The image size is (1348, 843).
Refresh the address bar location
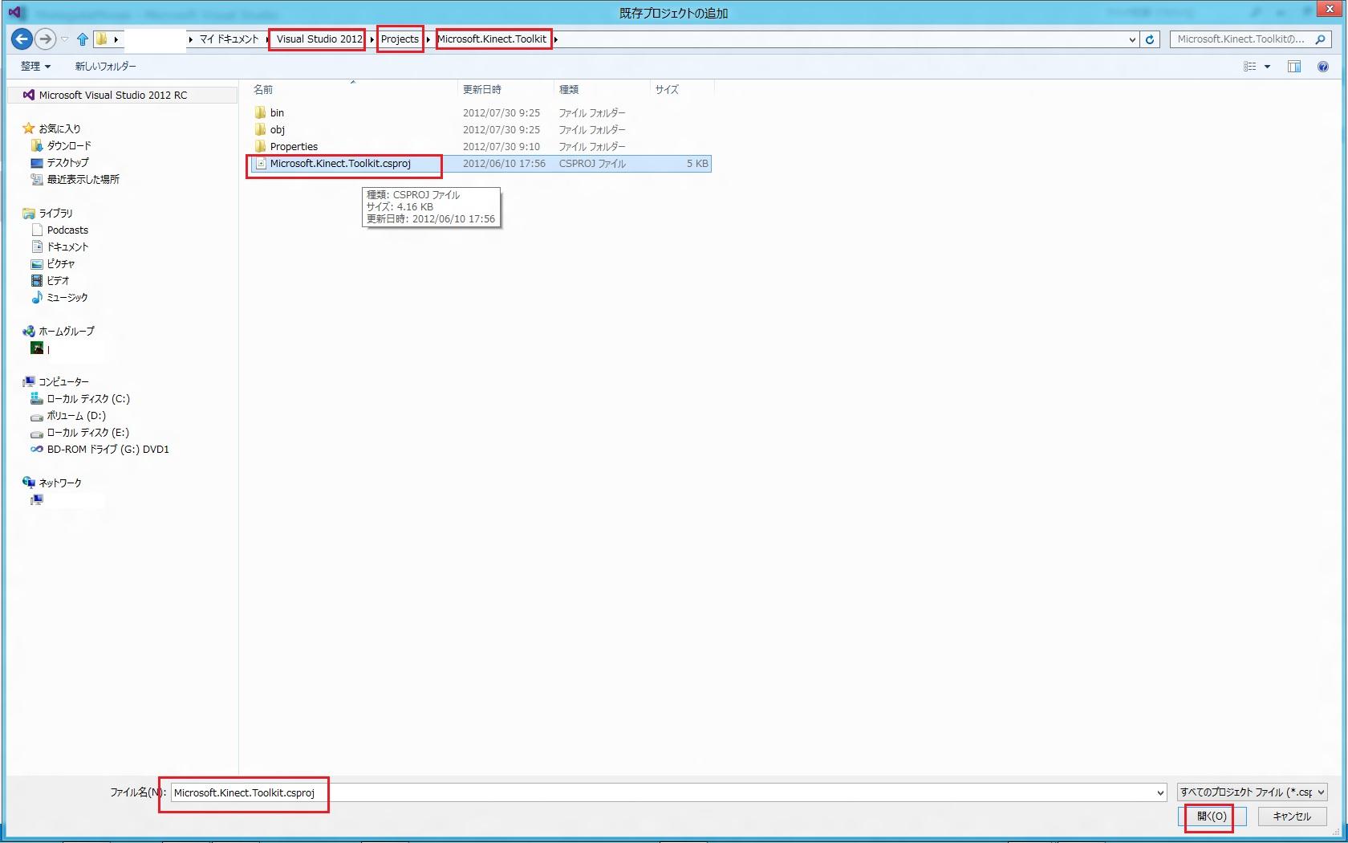click(x=1150, y=39)
